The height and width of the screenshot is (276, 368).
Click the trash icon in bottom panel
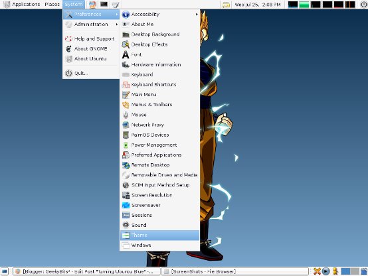364,271
